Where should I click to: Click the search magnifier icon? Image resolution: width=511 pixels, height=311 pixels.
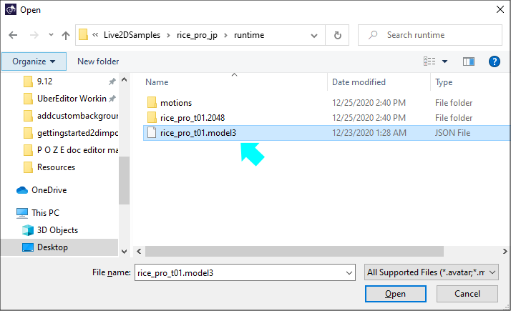(372, 35)
